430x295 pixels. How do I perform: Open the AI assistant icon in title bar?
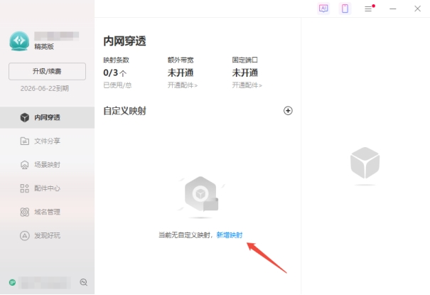pyautogui.click(x=323, y=9)
